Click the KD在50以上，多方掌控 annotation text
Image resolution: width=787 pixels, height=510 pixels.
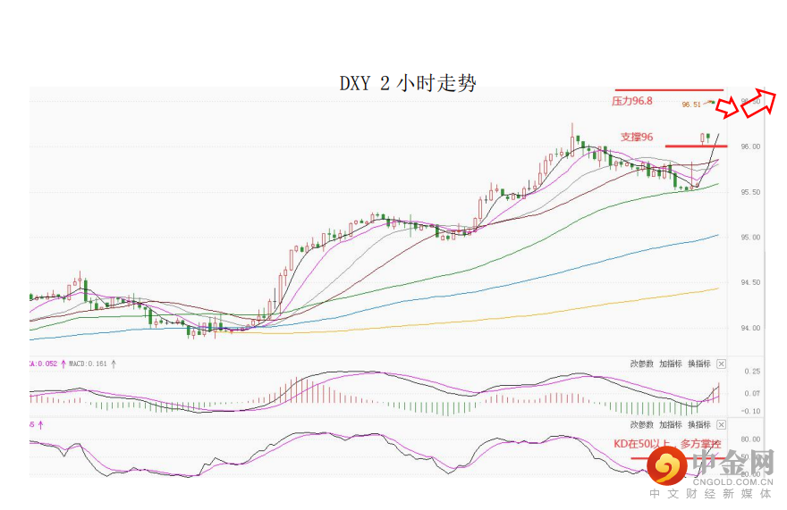point(667,444)
